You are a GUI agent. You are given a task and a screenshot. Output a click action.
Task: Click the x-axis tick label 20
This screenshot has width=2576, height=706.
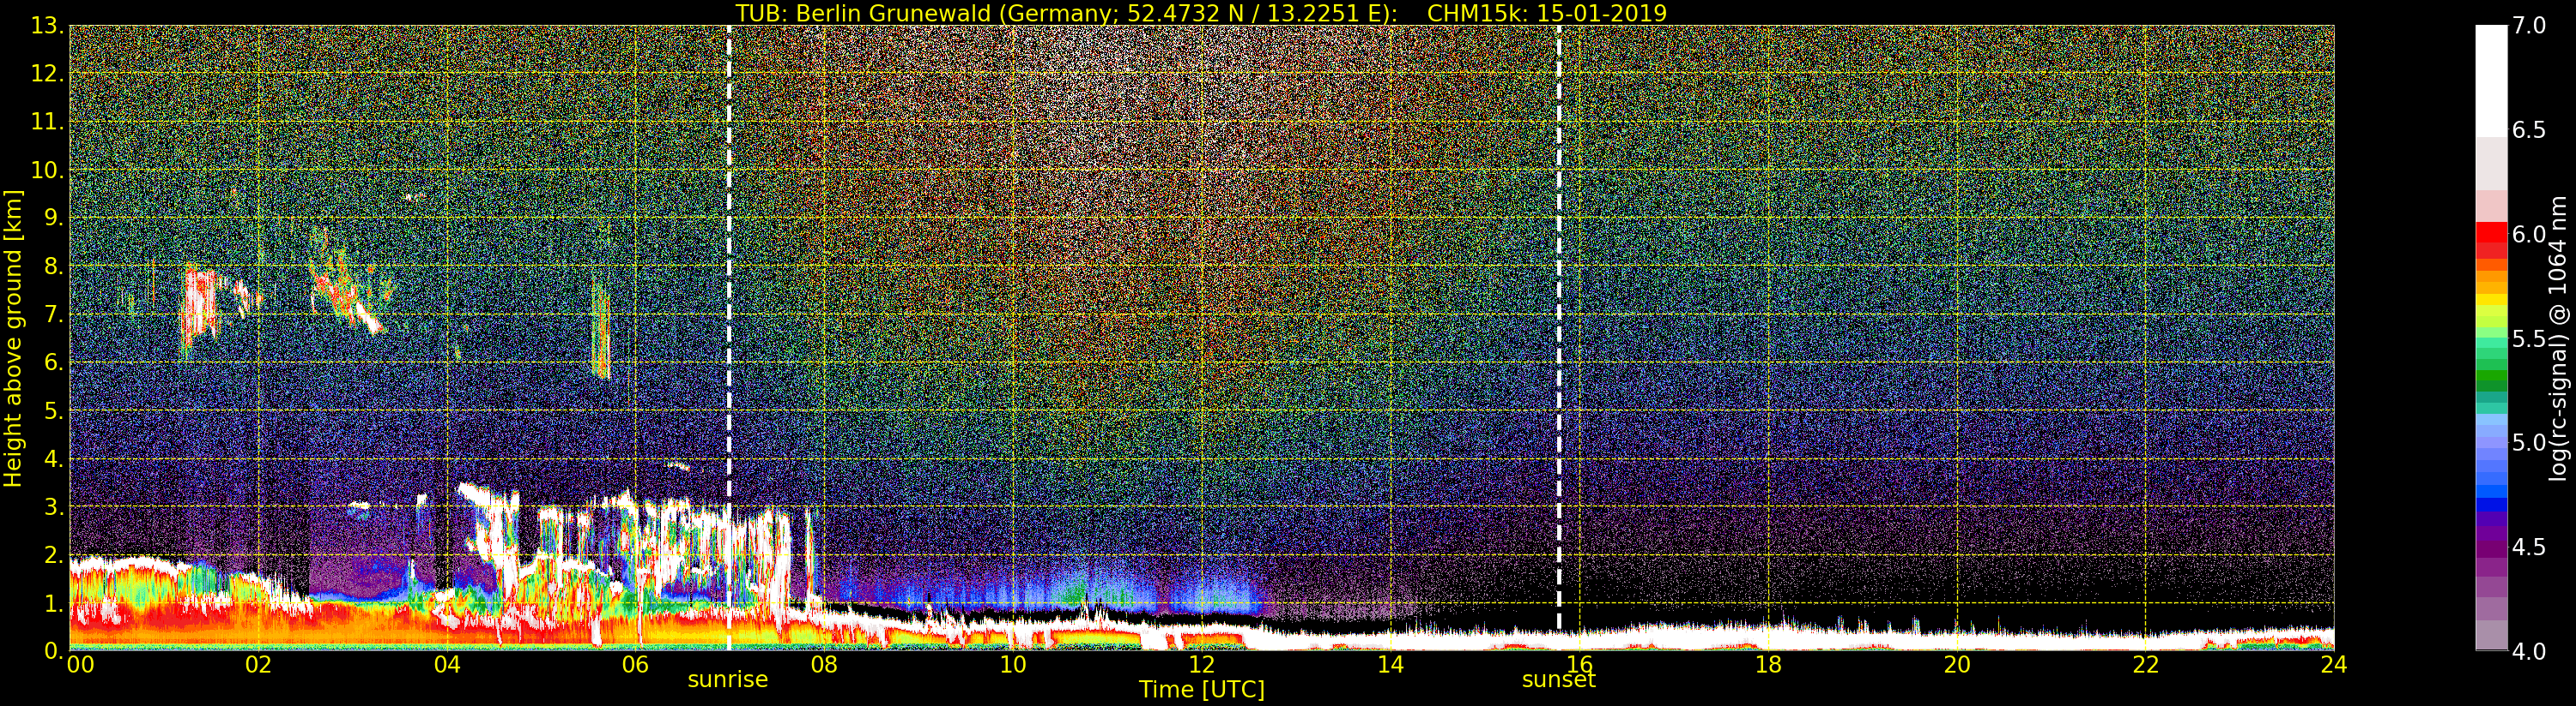(x=1957, y=664)
